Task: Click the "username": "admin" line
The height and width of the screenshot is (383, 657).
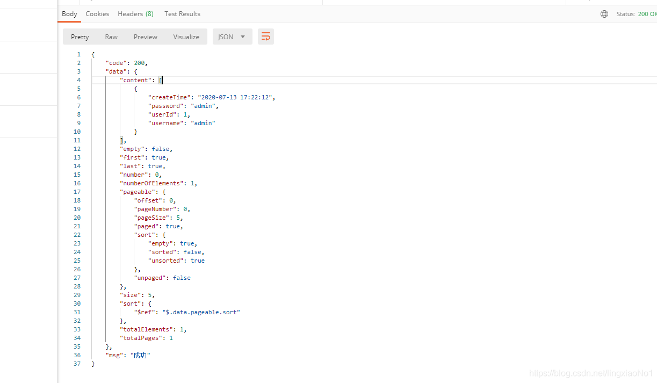Action: coord(182,123)
